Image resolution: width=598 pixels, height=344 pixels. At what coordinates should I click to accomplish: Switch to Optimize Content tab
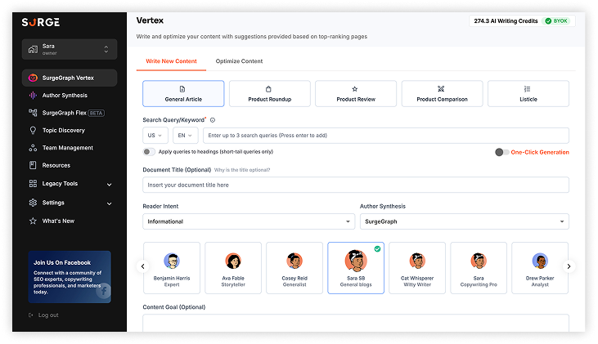pos(239,61)
